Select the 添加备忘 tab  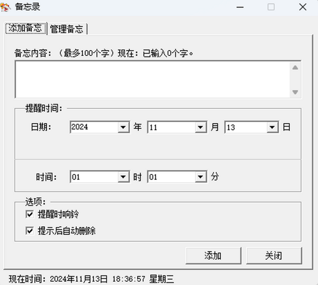click(x=26, y=28)
